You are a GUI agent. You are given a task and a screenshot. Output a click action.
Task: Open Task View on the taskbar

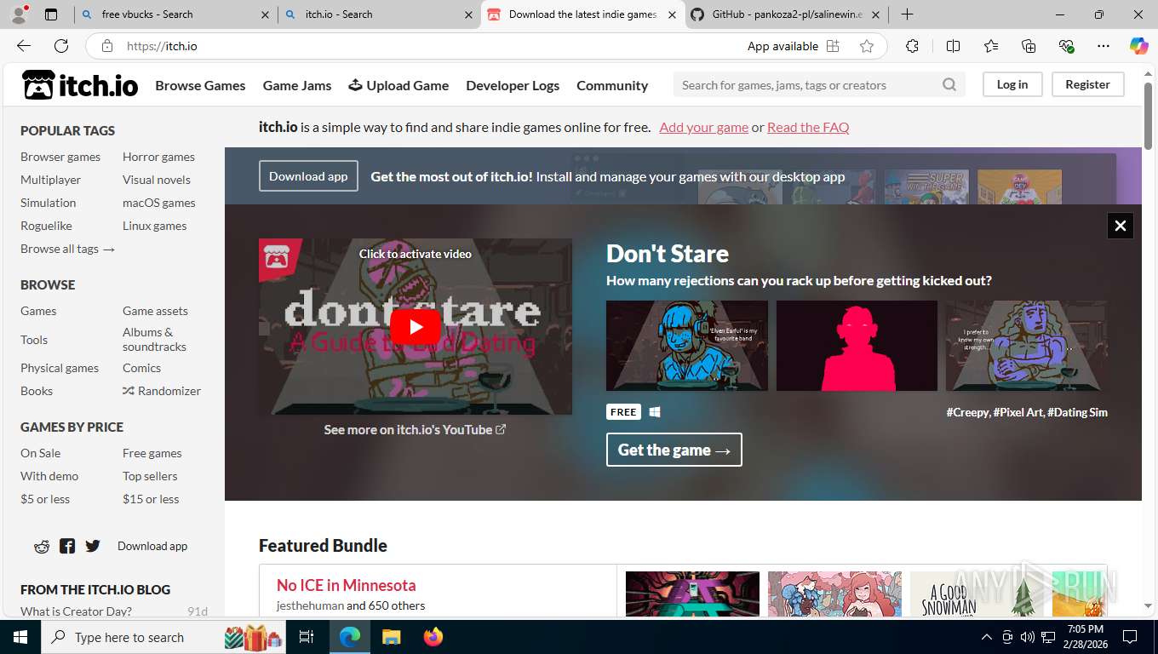[307, 637]
